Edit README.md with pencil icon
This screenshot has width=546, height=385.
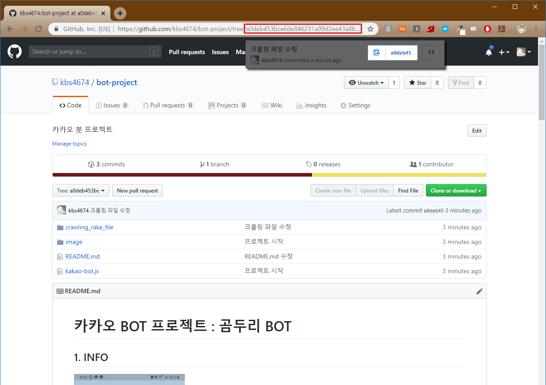tap(479, 291)
